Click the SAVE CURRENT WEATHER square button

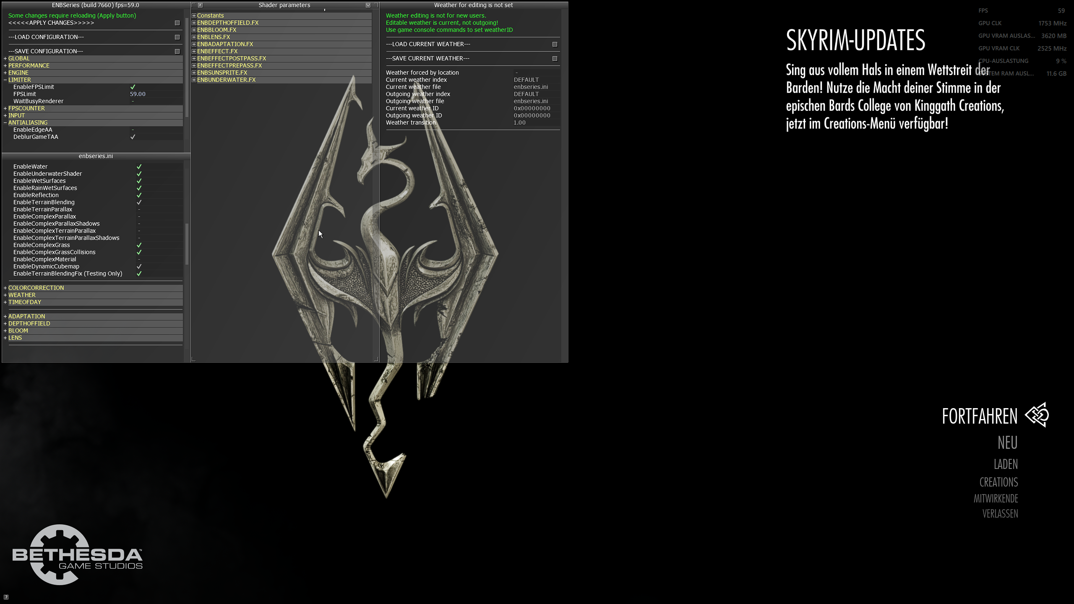[555, 59]
